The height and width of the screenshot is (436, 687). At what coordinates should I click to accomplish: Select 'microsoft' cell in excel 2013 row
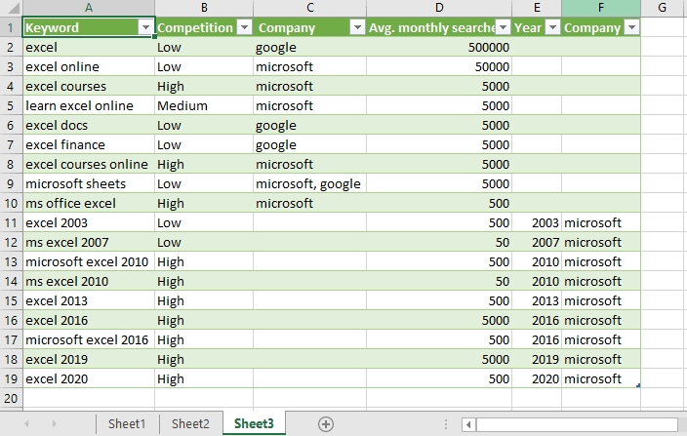click(x=601, y=300)
